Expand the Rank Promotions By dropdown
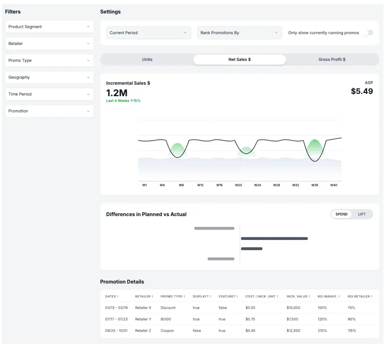 click(239, 33)
